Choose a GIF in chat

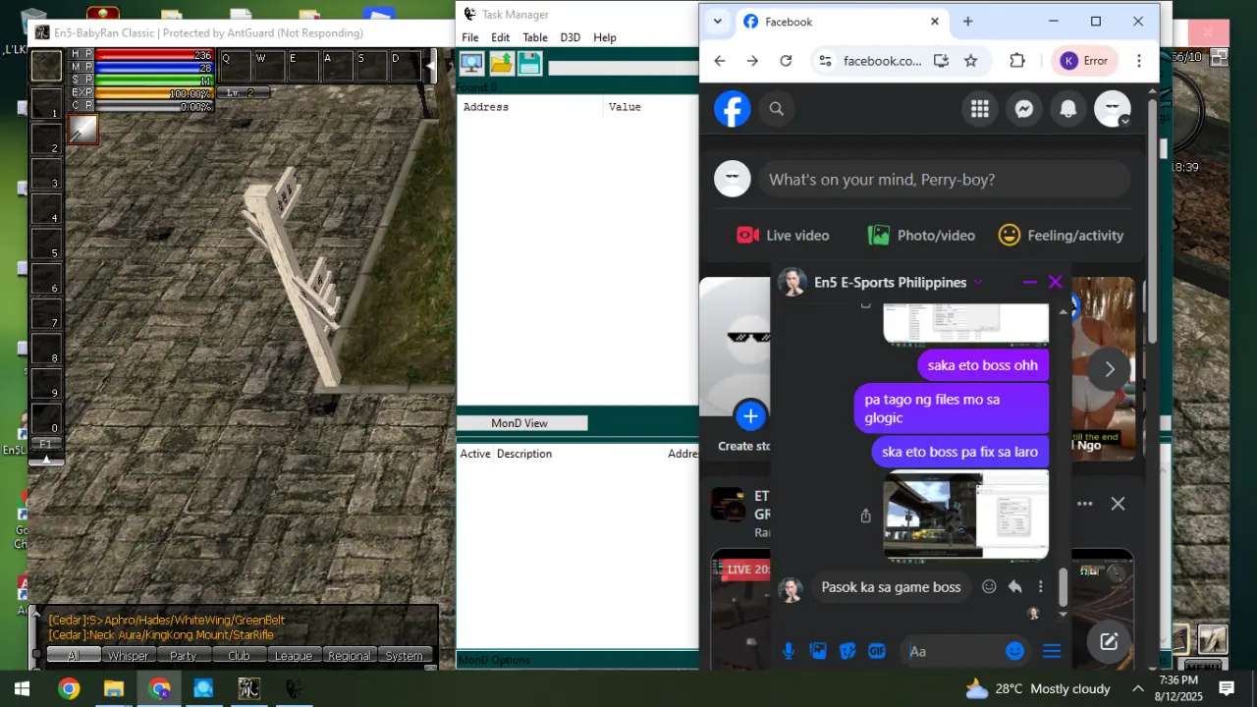pos(877,651)
